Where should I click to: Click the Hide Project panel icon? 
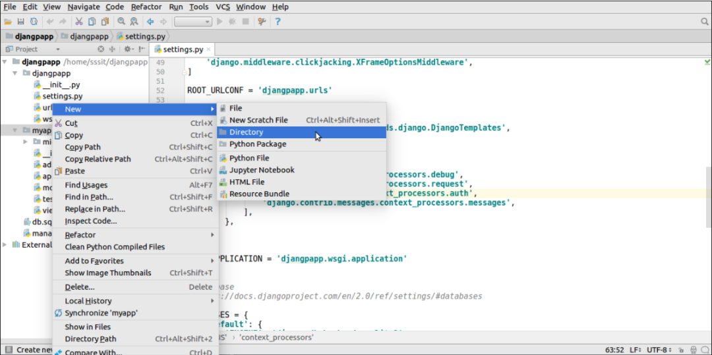click(x=142, y=49)
